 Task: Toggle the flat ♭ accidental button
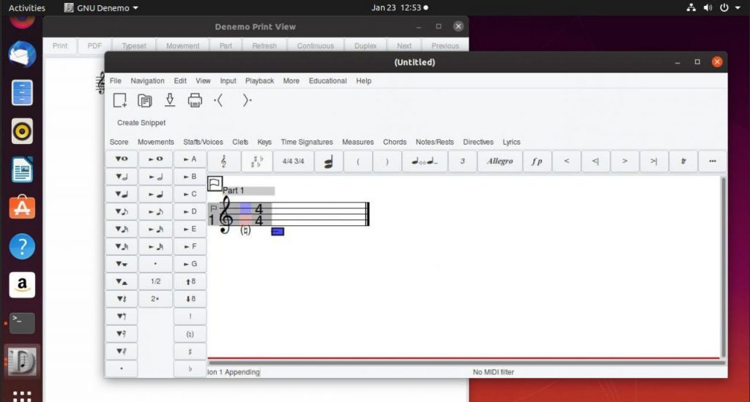point(190,369)
